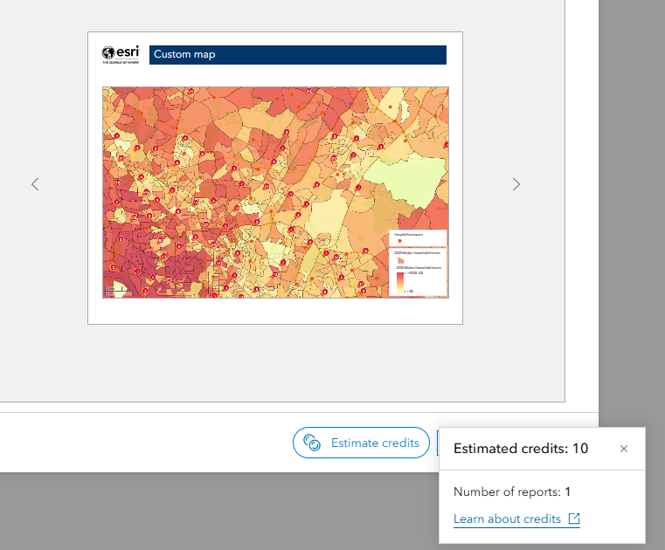Go to the next report page

[x=516, y=184]
